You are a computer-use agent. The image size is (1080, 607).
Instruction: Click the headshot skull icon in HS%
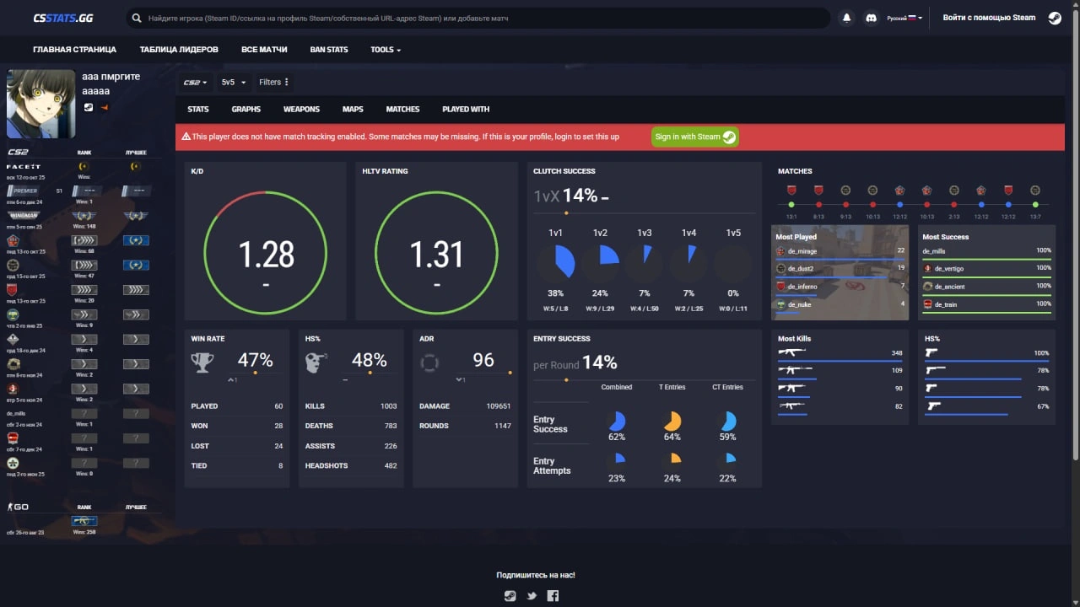point(316,363)
